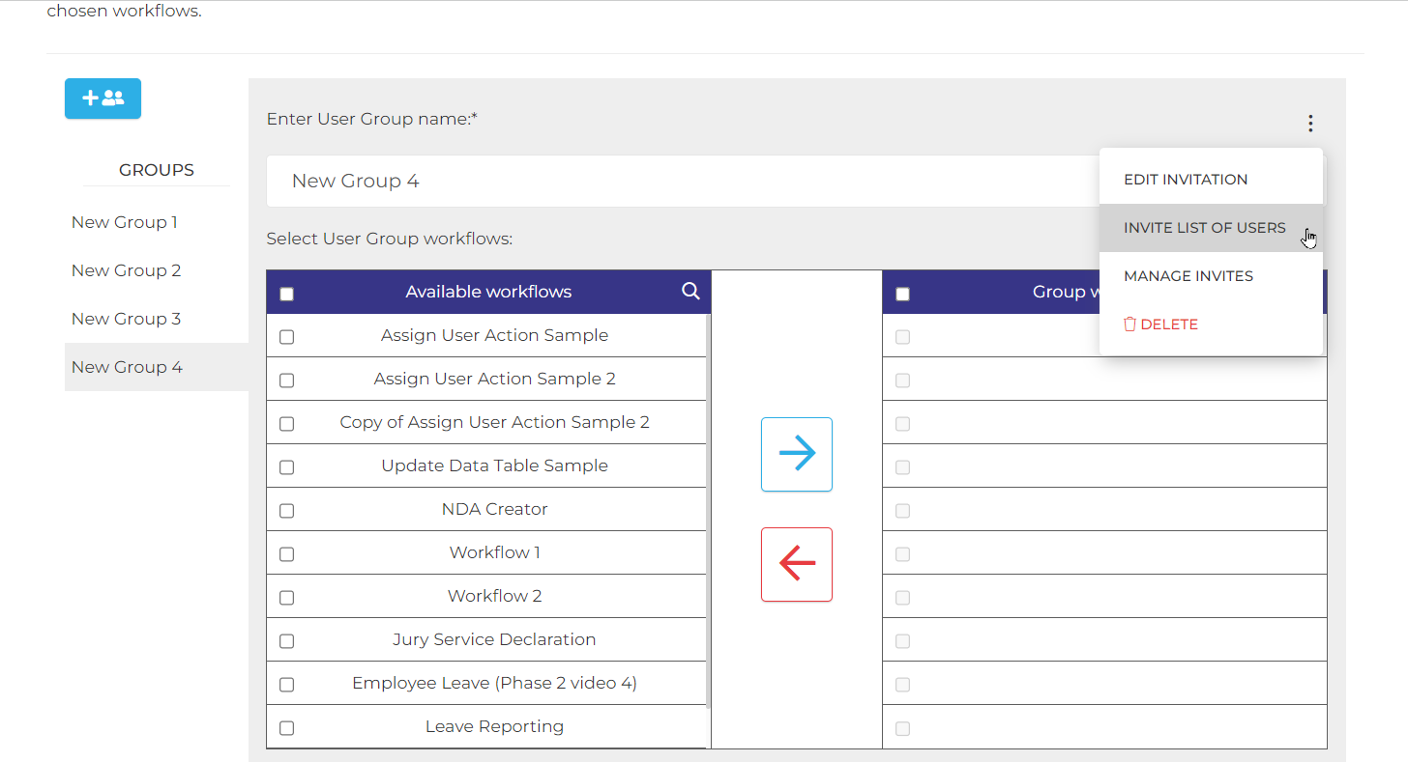
Task: Check the Workflow 2 checkbox
Action: [x=286, y=598]
